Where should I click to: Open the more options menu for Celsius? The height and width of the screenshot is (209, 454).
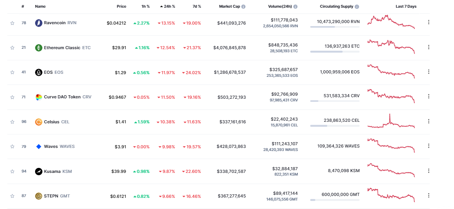[x=429, y=121]
